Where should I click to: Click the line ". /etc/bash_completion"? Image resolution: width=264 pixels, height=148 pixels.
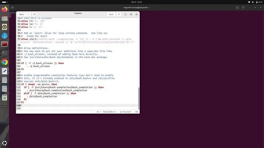[x=42, y=96]
